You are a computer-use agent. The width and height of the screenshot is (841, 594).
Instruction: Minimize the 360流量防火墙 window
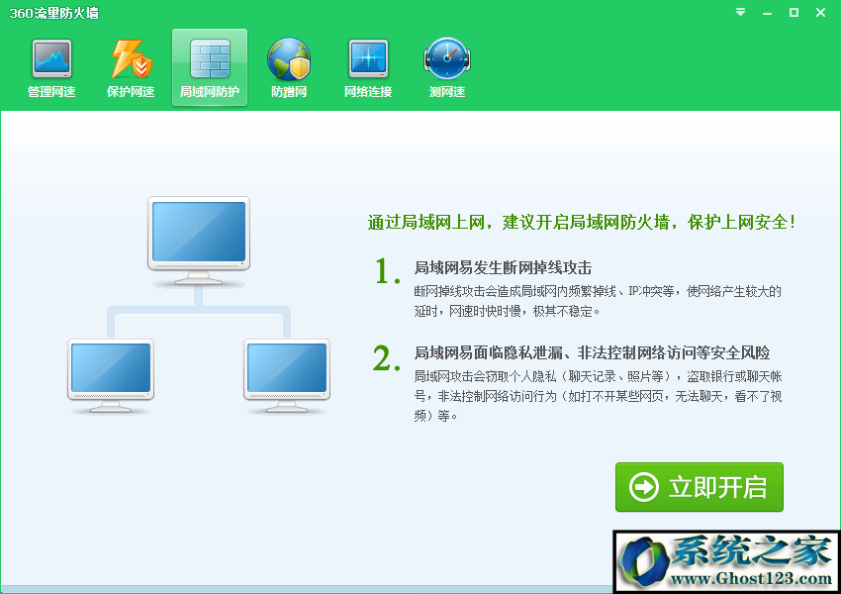(x=768, y=12)
